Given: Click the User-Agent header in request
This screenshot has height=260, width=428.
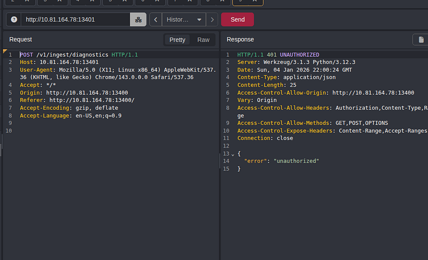Looking at the screenshot, I should (x=118, y=74).
